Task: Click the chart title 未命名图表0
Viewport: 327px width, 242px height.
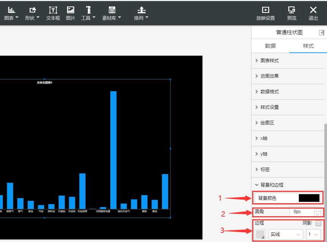Action: pyautogui.click(x=44, y=83)
